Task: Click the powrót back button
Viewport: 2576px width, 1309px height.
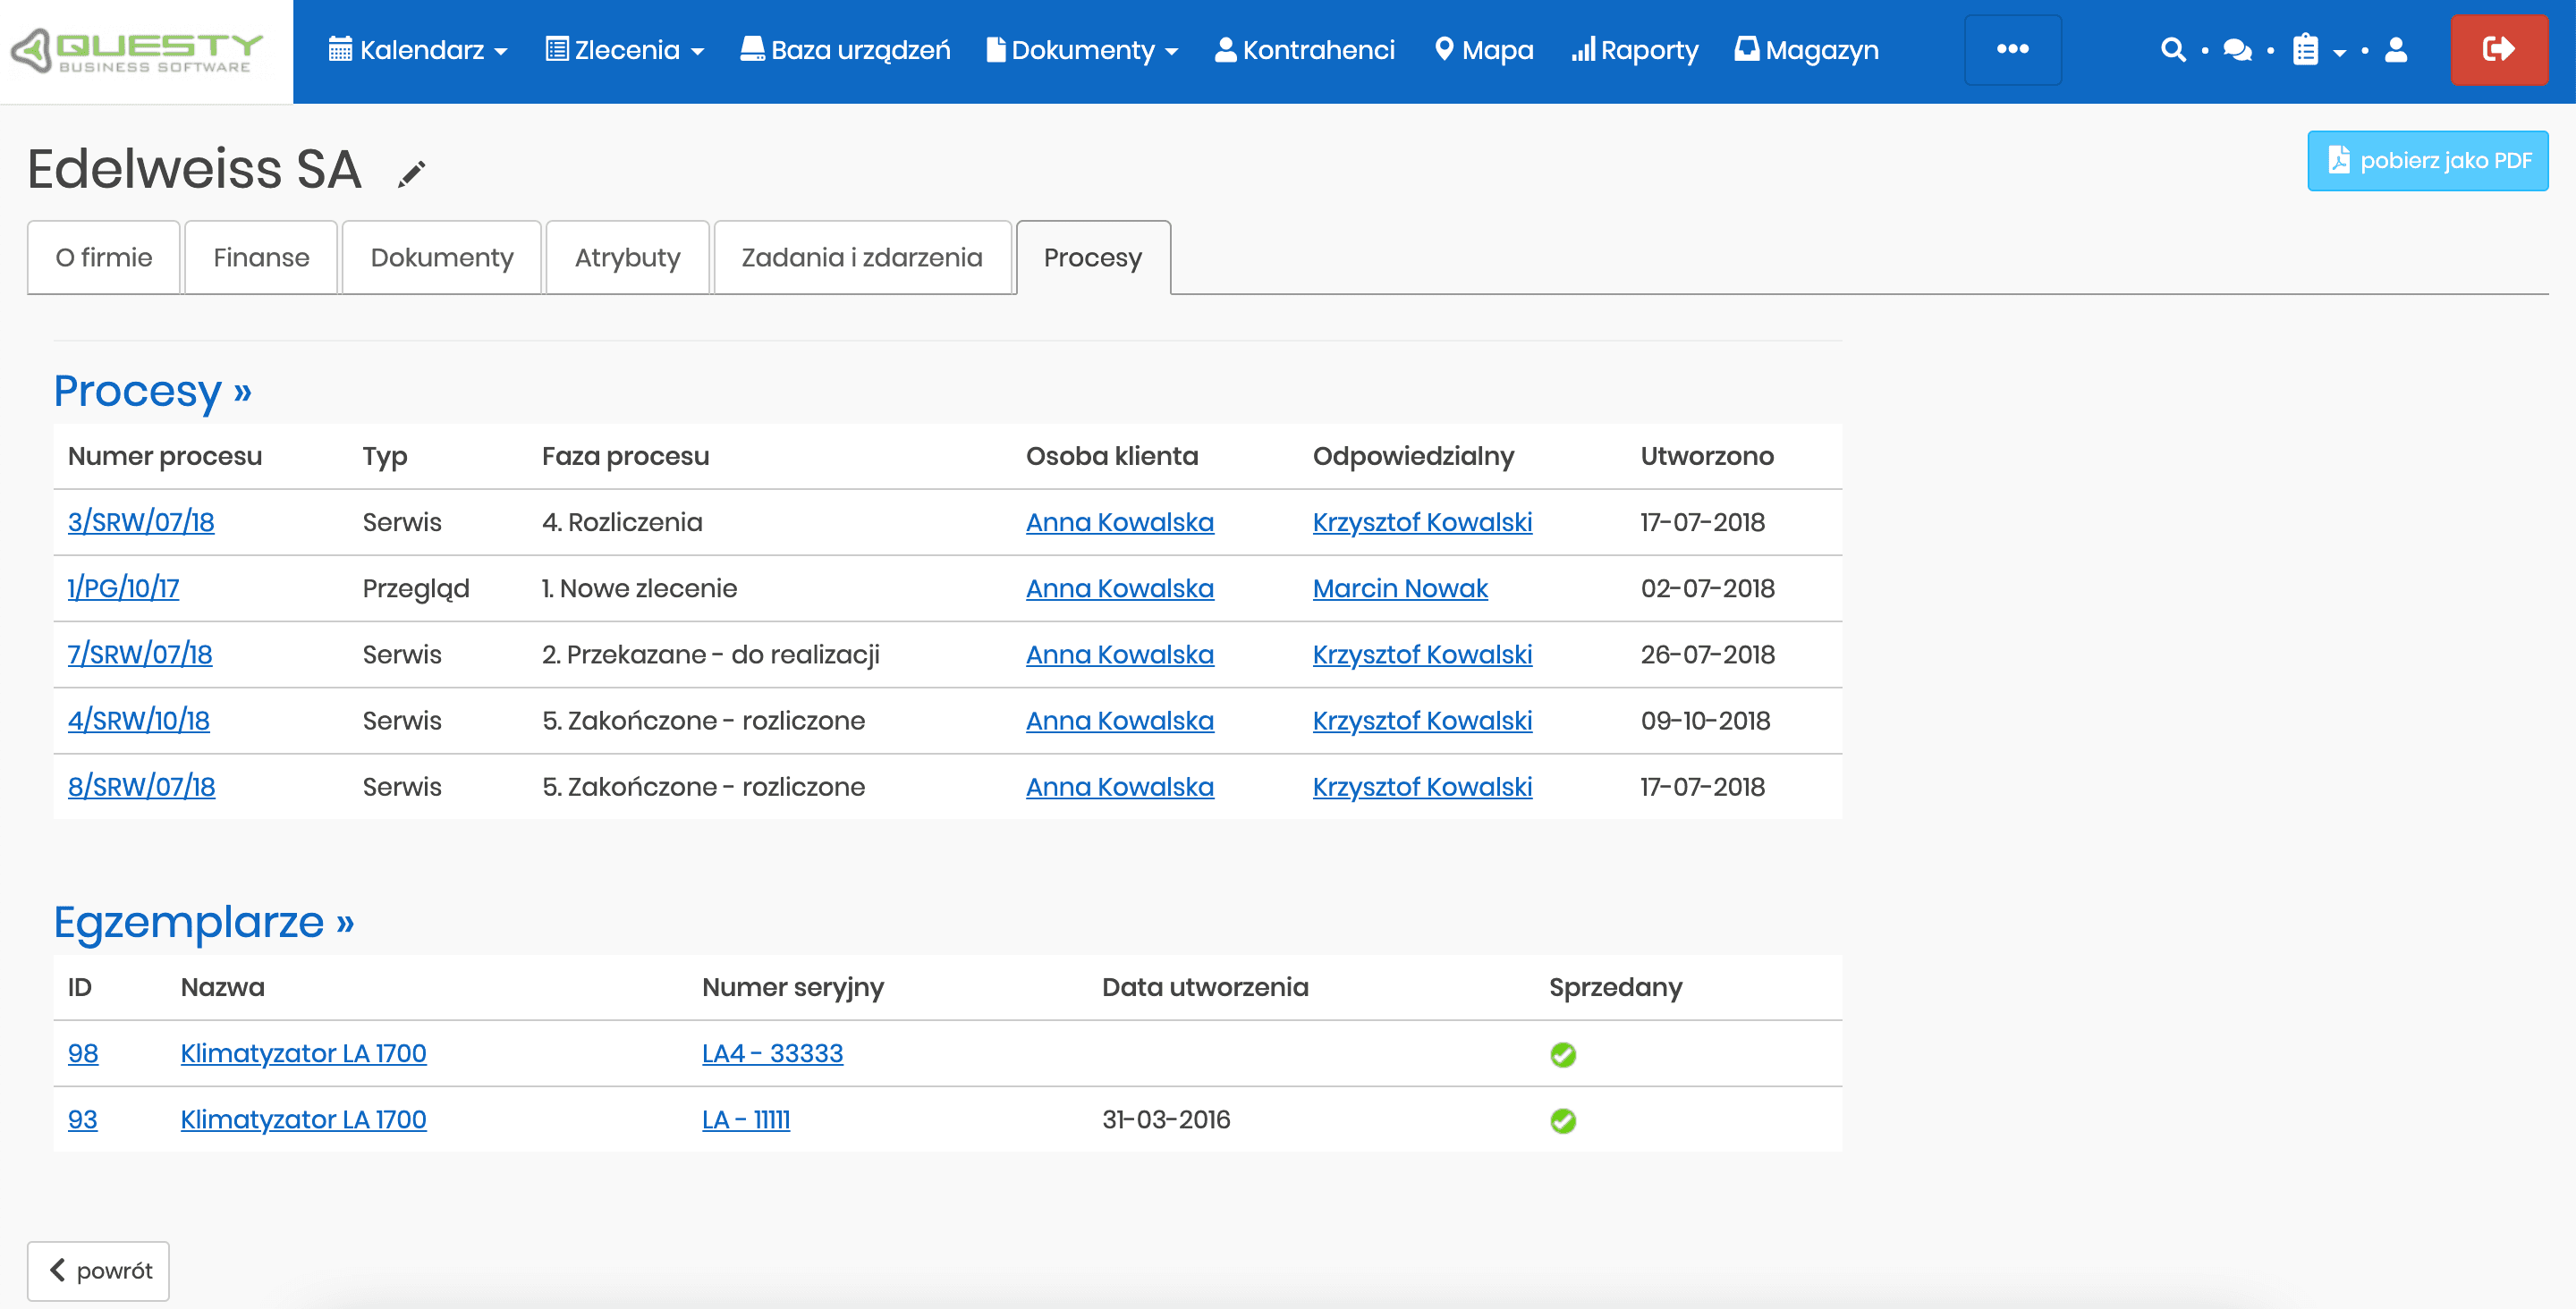Action: point(98,1270)
